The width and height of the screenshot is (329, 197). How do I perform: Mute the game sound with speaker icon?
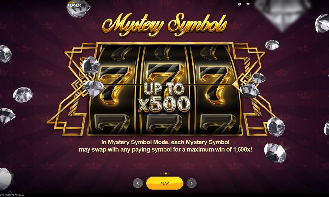pos(239,4)
